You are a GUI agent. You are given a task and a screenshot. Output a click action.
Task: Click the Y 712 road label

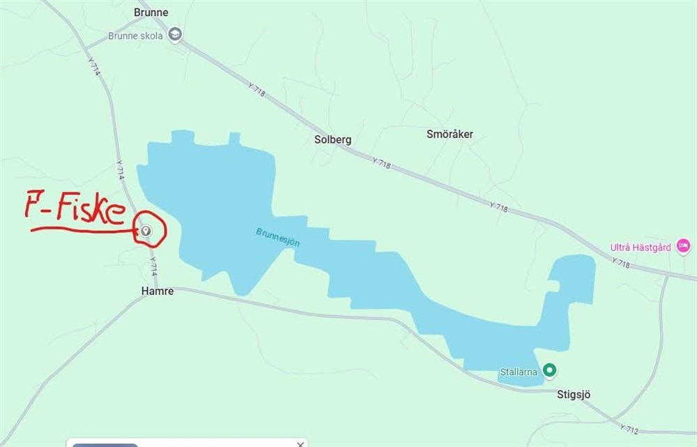pos(629,429)
